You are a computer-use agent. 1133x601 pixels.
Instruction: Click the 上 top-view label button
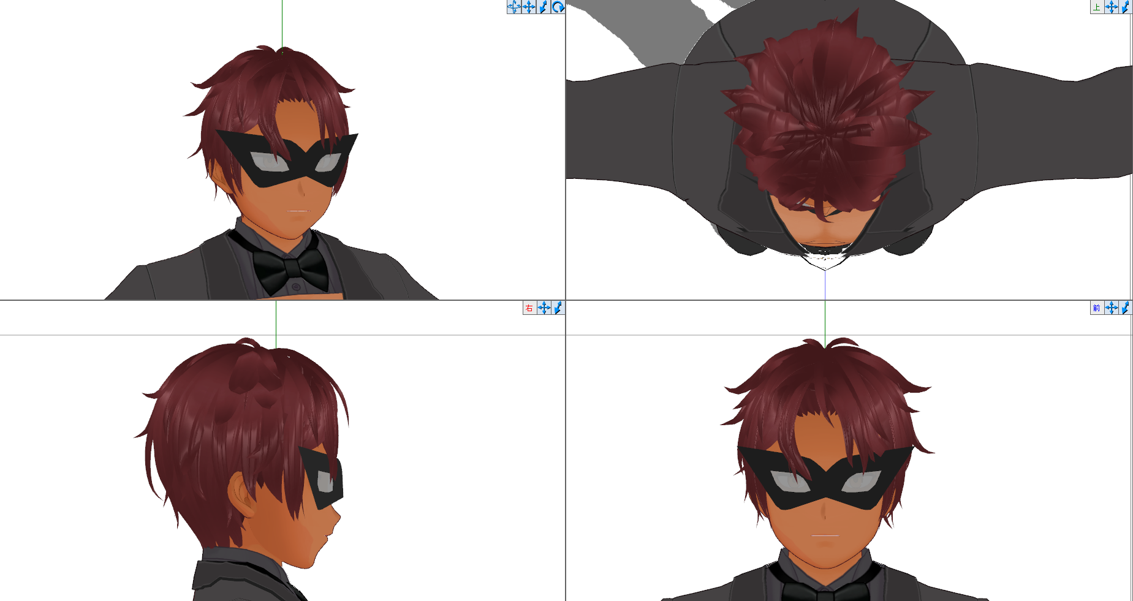click(x=1097, y=7)
